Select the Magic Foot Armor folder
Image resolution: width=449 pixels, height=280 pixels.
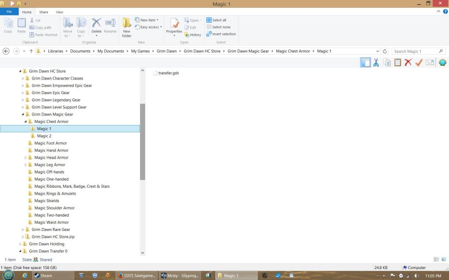50,143
